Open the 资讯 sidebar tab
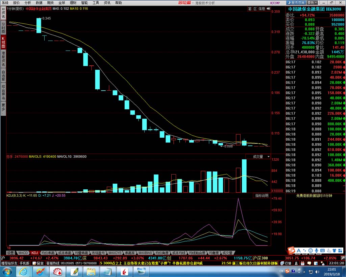Image resolution: width=346 pixels, height=277 pixels. [3, 13]
